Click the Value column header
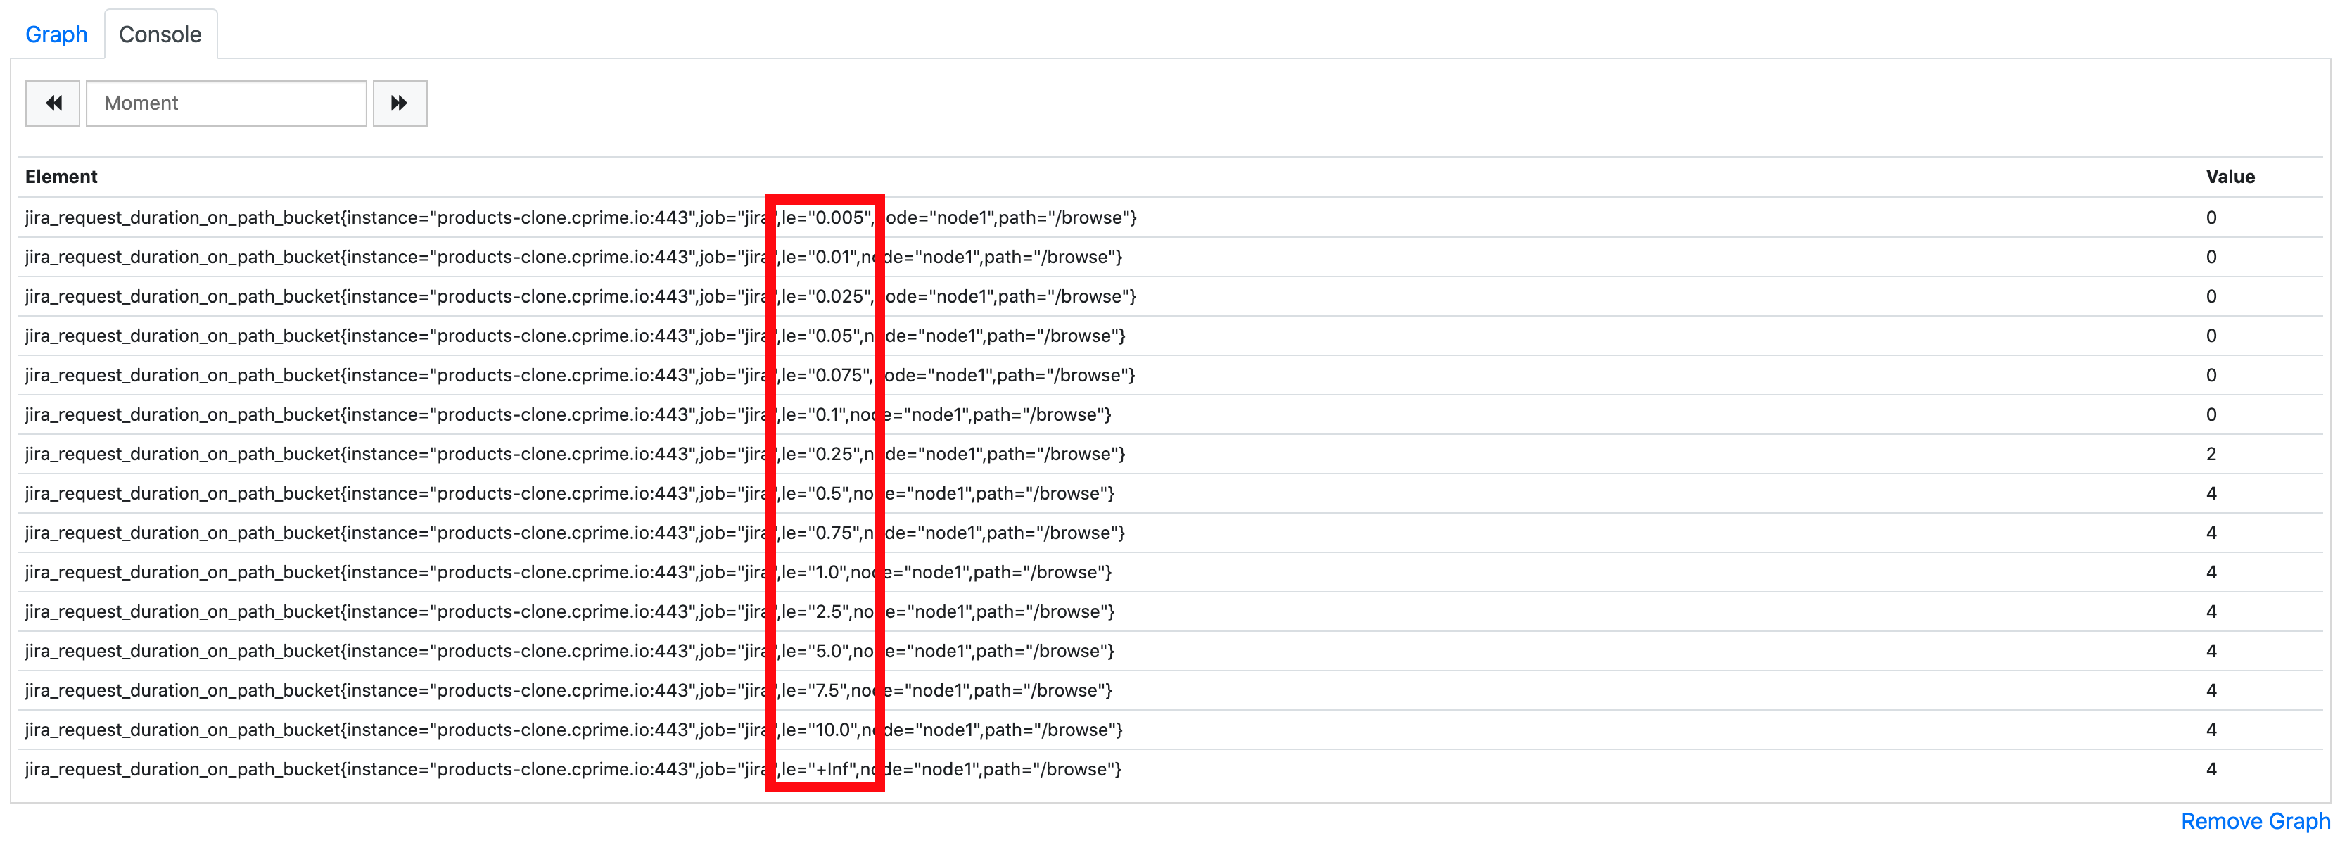This screenshot has width=2340, height=850. (2230, 176)
